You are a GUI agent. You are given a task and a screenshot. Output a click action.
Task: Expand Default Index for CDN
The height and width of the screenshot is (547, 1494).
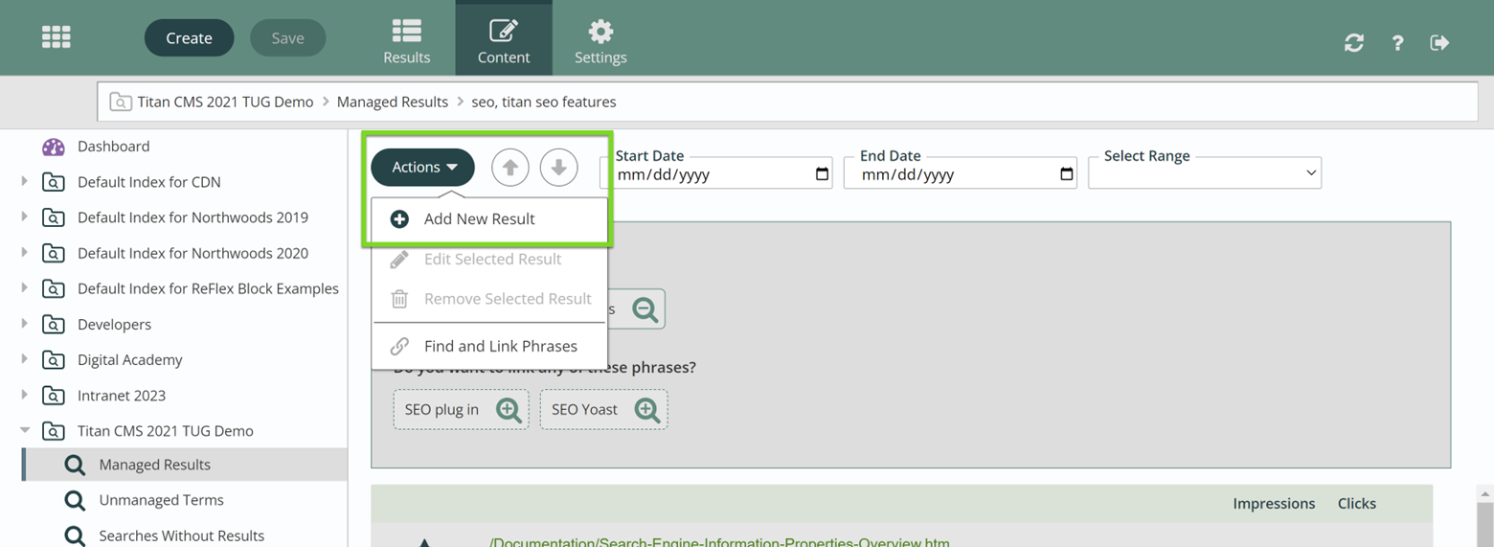click(x=25, y=181)
